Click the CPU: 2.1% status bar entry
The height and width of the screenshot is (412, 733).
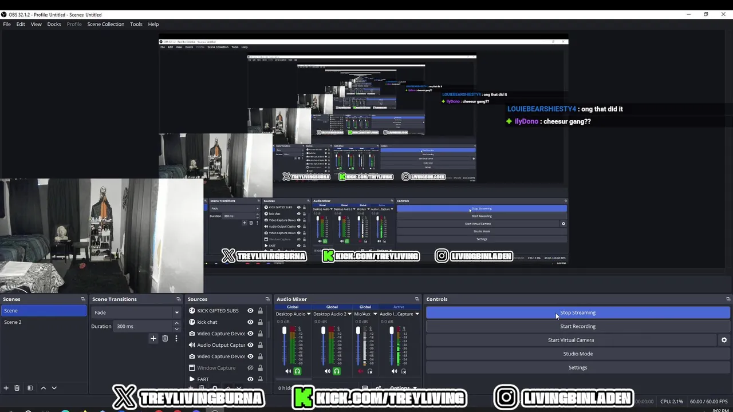click(672, 402)
